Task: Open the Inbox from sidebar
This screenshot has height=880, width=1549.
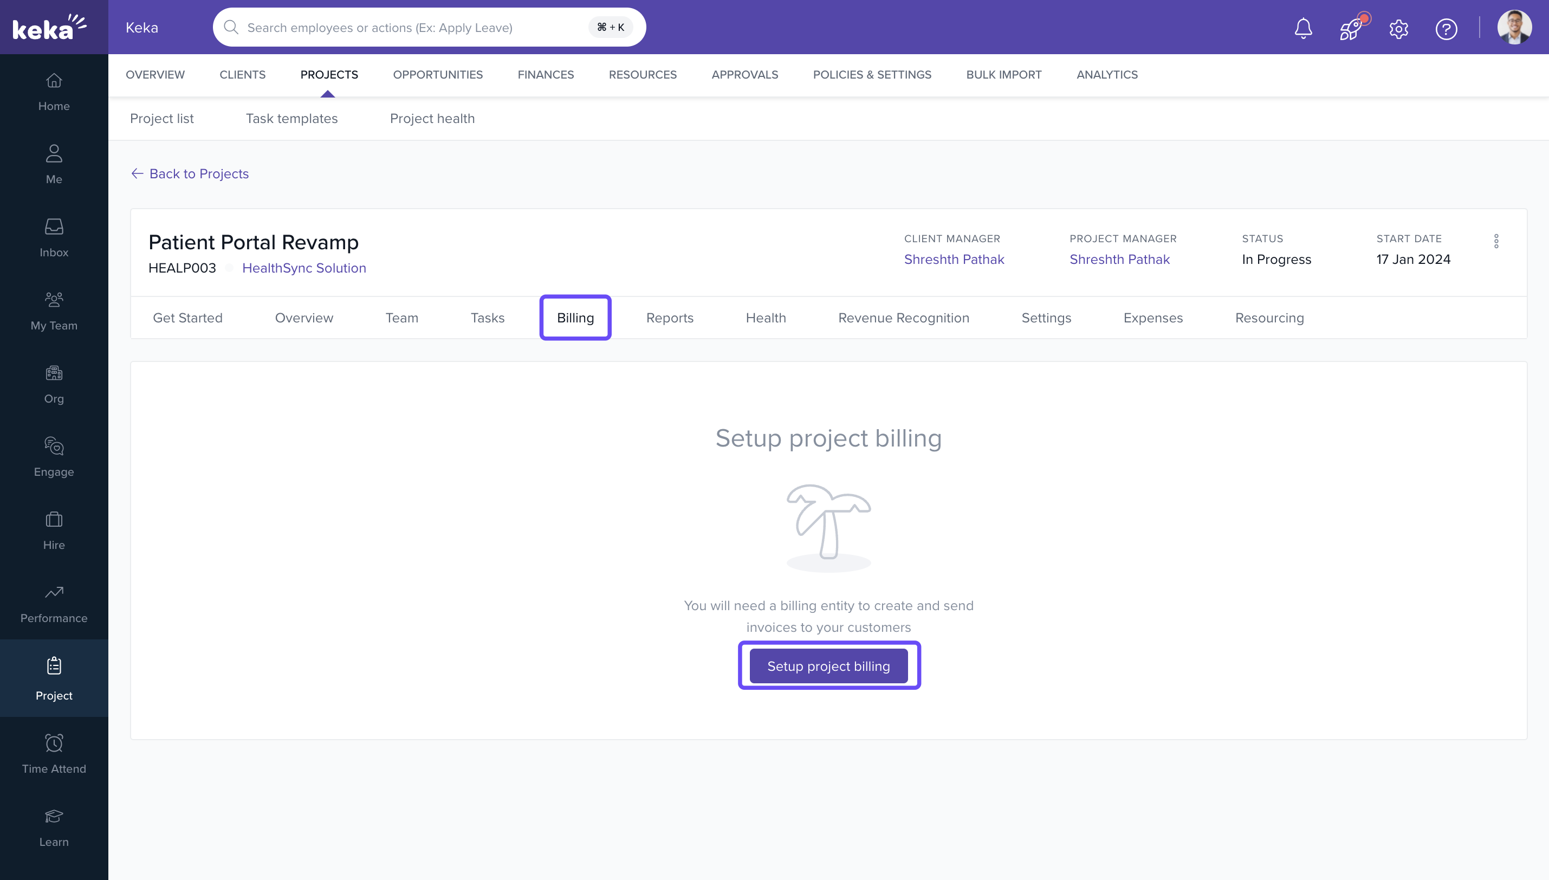Action: 54,237
